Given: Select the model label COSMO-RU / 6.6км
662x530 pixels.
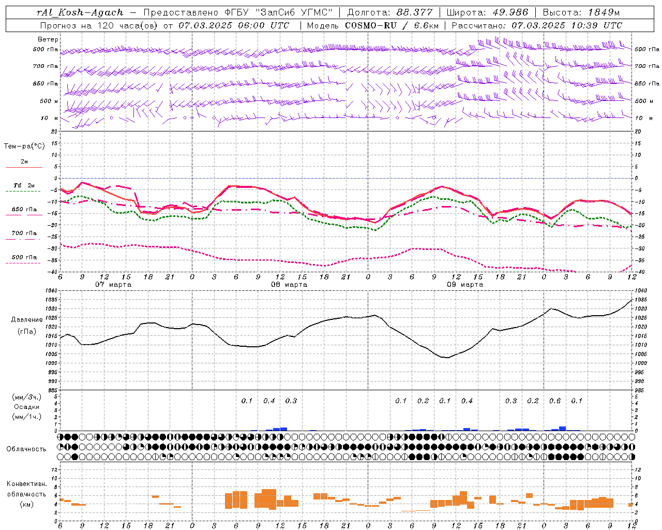Looking at the screenshot, I should pos(392,25).
